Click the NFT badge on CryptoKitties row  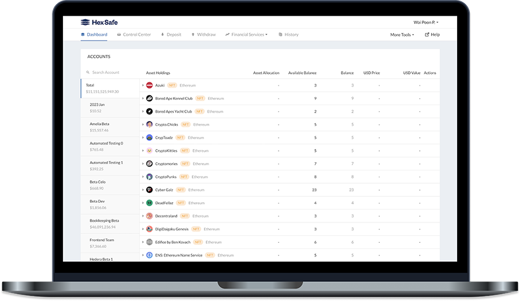[x=185, y=150]
